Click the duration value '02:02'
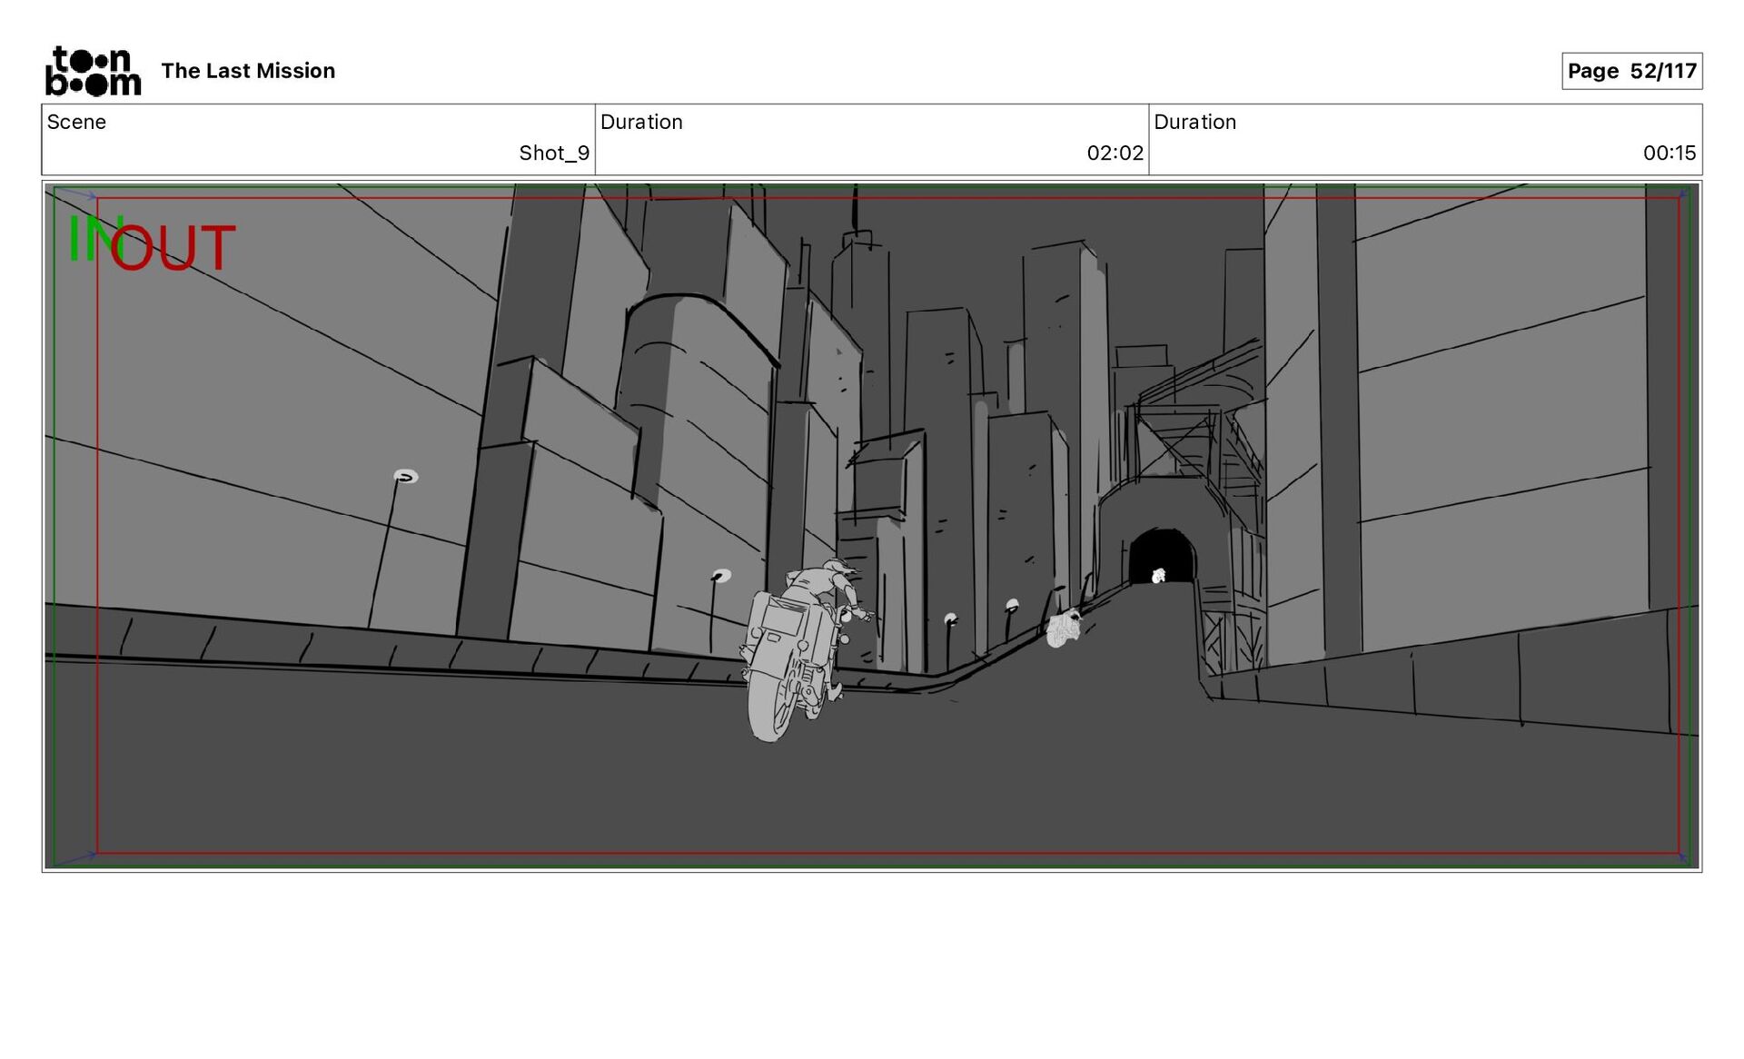1744x1059 pixels. pos(1115,153)
